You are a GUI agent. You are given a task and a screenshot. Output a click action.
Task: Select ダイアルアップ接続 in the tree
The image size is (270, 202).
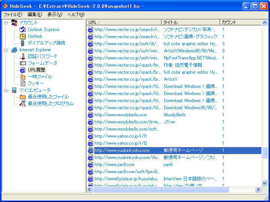[x=46, y=43]
